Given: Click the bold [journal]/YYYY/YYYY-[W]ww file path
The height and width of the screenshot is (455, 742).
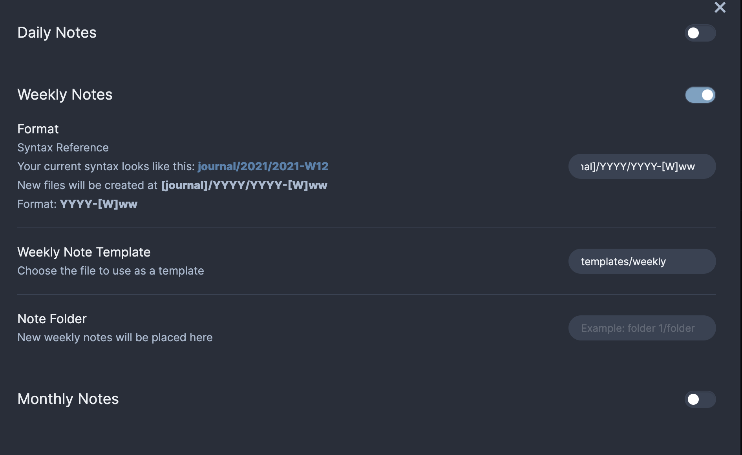Looking at the screenshot, I should (244, 185).
